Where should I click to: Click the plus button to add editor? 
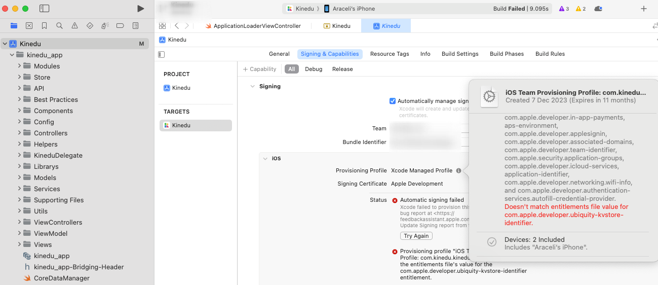click(x=644, y=9)
